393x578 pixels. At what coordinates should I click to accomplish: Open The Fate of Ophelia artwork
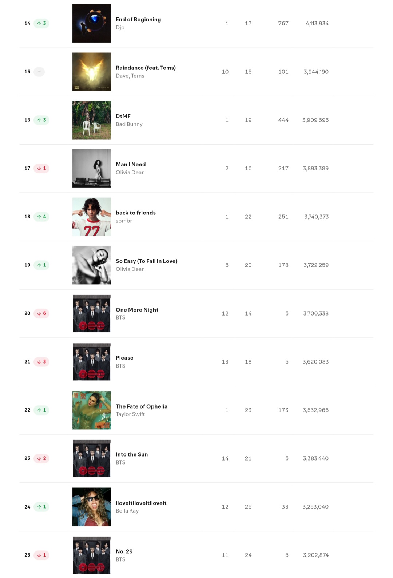(x=92, y=410)
